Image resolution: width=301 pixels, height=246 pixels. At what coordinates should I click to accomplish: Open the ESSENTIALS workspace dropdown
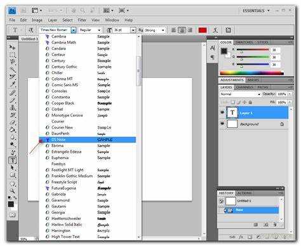256,11
